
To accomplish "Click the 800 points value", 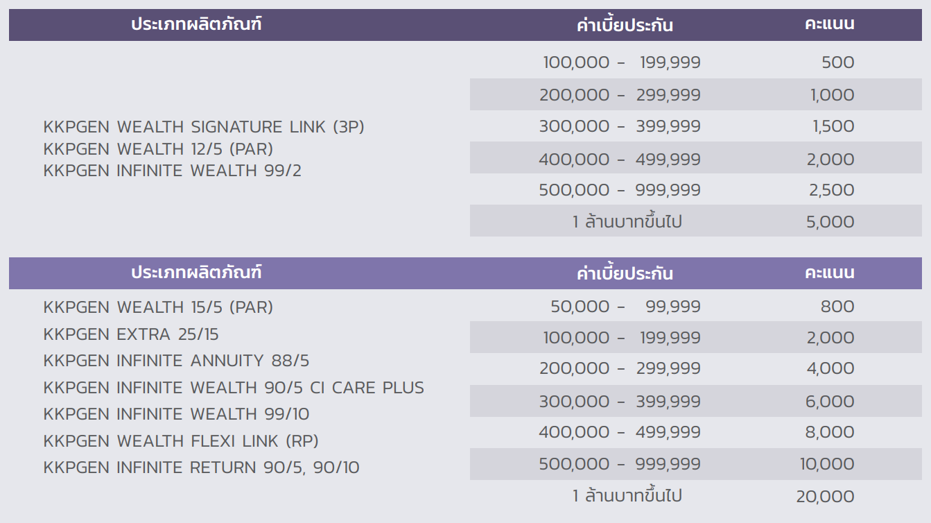I will [837, 307].
